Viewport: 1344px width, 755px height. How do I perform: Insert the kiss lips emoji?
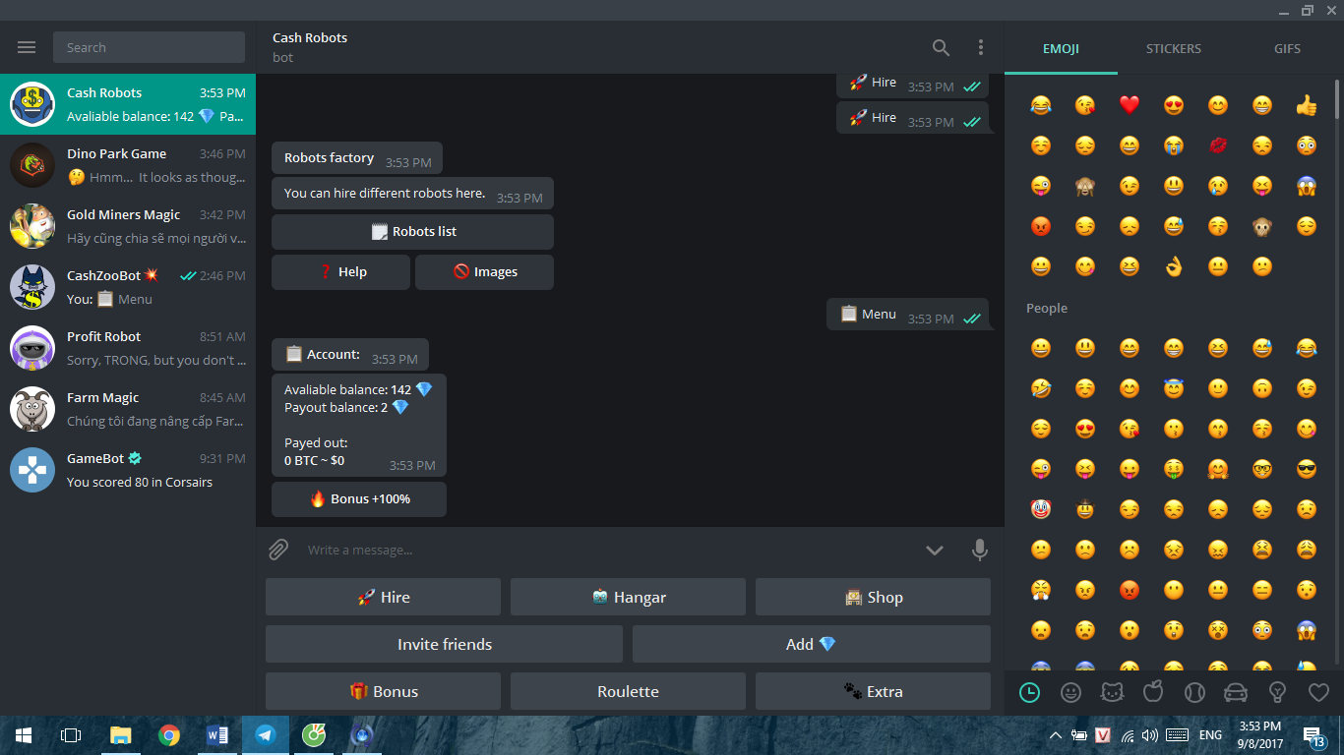[x=1218, y=145]
